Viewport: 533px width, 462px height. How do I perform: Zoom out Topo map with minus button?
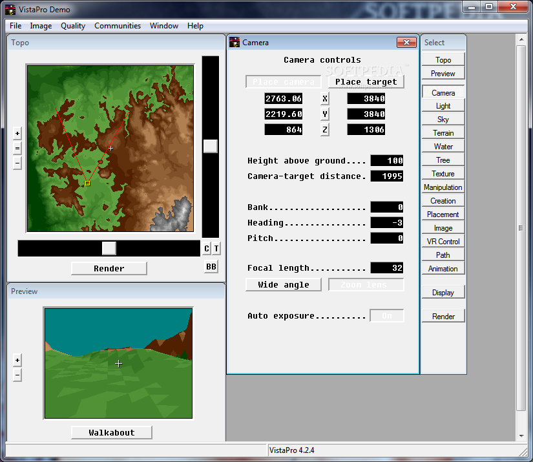(x=17, y=163)
